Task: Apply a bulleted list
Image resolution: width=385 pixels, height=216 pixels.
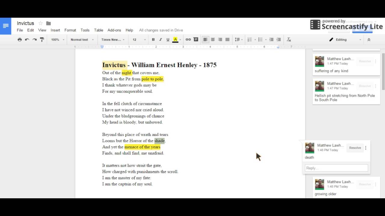Action: [260, 40]
